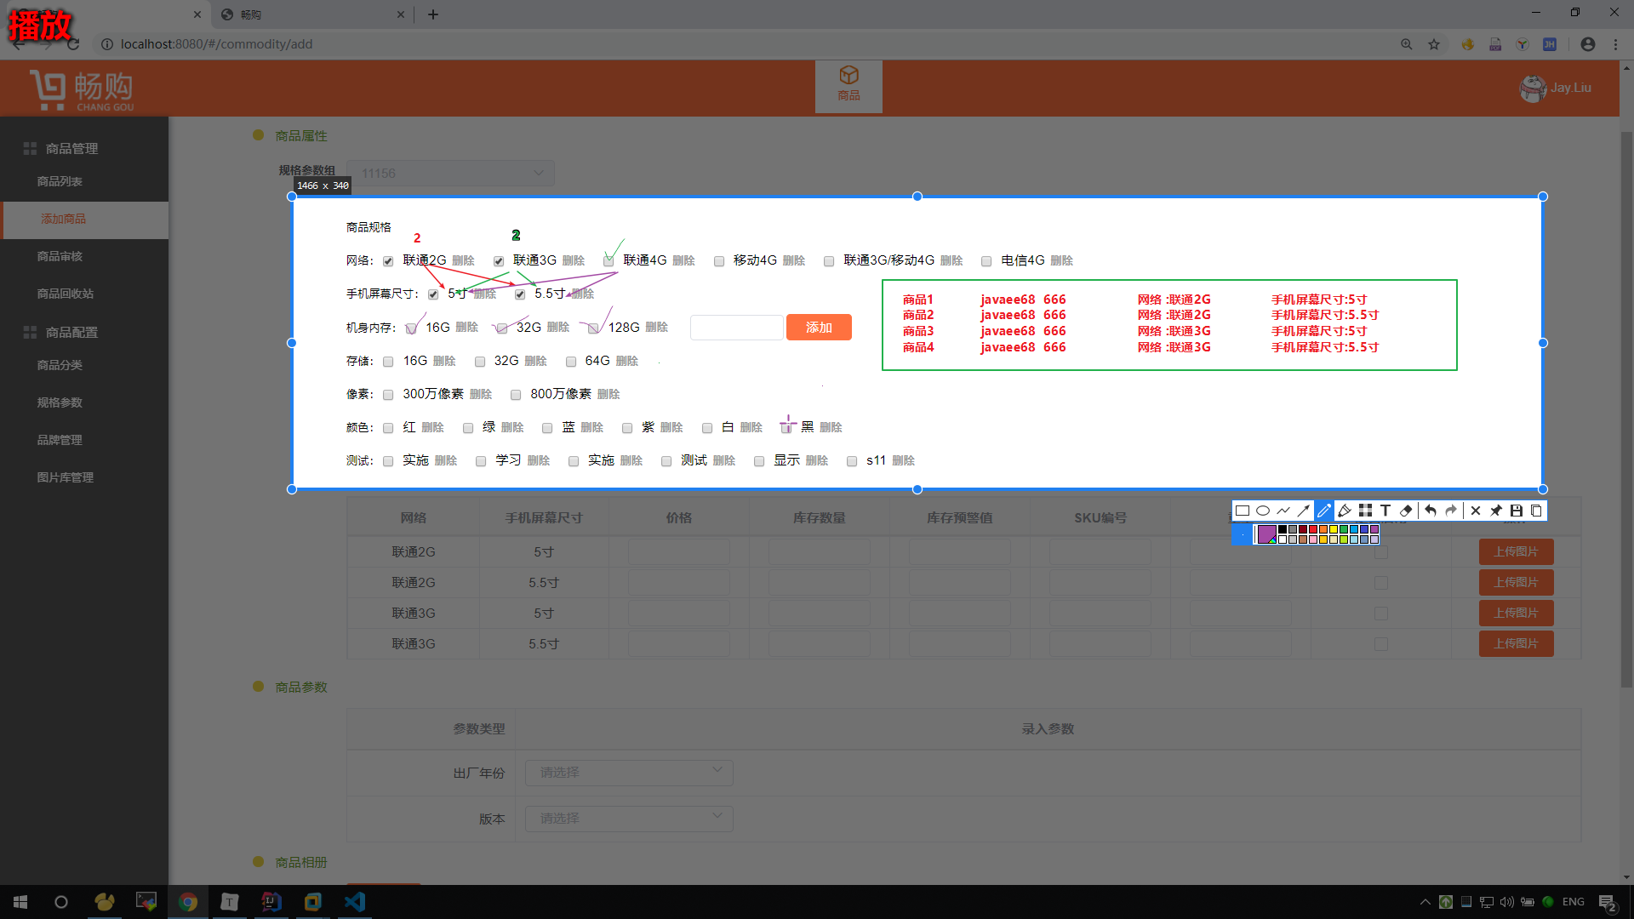This screenshot has height=919, width=1634.
Task: Open a new browser tab
Action: [433, 14]
